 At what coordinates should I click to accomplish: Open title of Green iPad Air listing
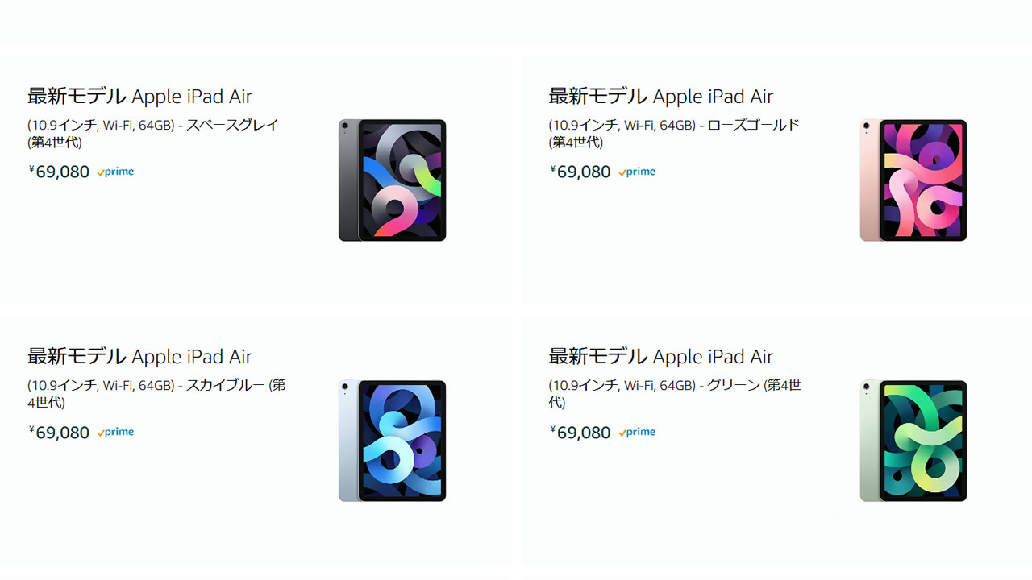pos(661,357)
